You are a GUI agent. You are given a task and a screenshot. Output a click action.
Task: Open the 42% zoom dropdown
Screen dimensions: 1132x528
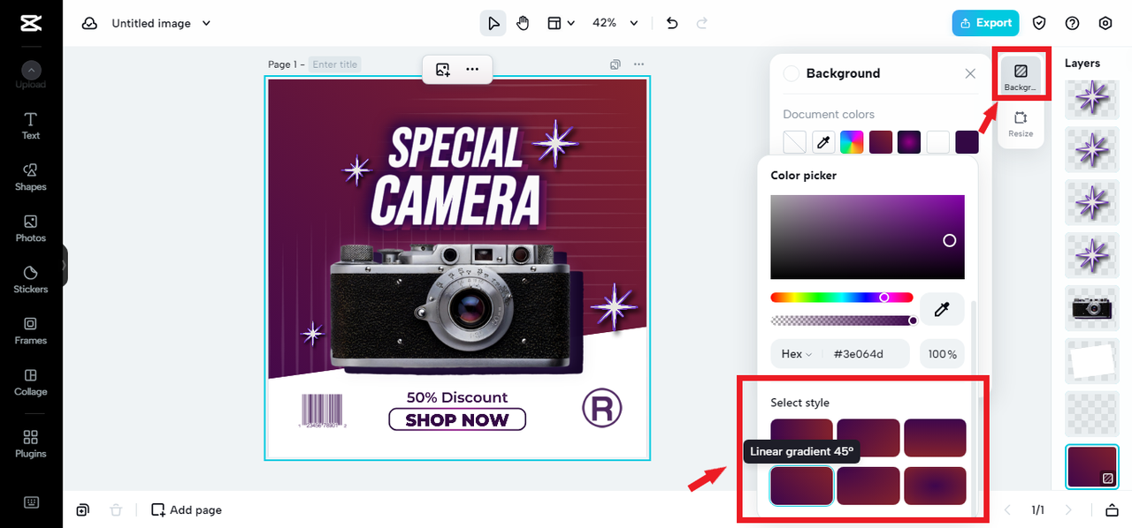click(616, 23)
